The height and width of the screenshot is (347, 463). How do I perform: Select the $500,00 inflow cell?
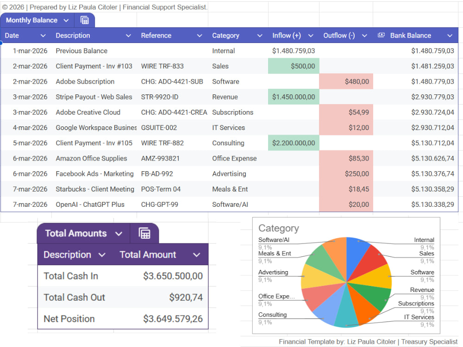(x=294, y=66)
